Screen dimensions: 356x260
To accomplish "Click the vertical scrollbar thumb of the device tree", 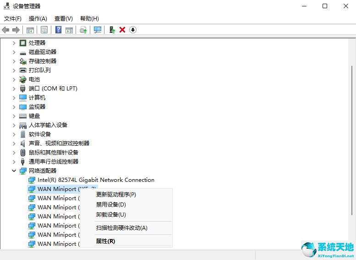I will (352, 140).
